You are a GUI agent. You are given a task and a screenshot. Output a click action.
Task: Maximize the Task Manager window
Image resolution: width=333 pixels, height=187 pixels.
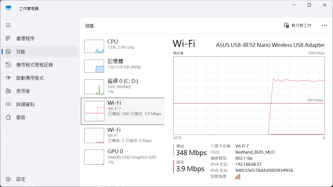tap(309, 5)
